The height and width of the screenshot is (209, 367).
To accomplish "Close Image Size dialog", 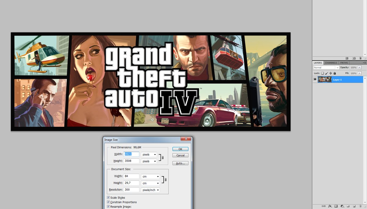I will 186,139.
